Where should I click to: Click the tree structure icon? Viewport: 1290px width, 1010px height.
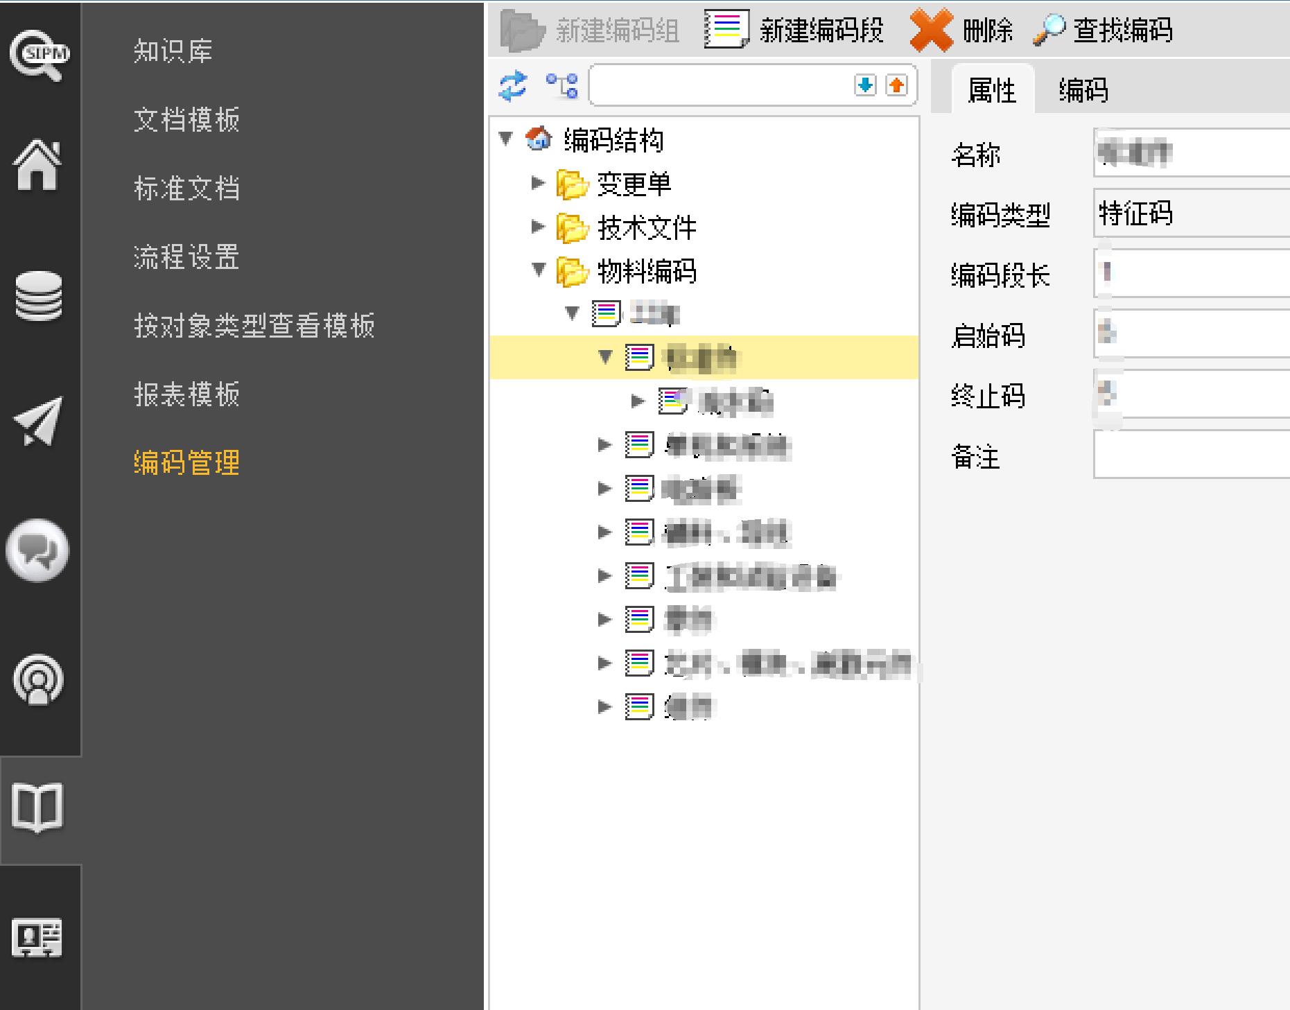pos(561,86)
